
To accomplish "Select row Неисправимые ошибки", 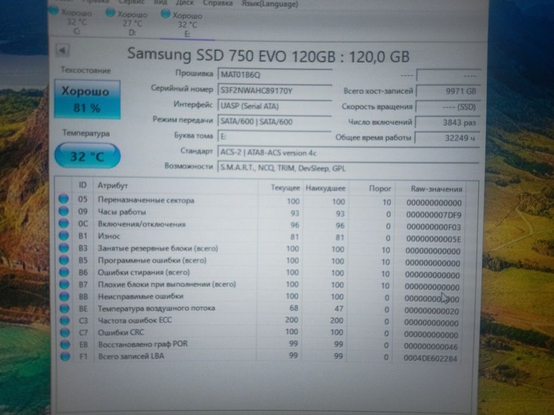I will tap(261, 297).
